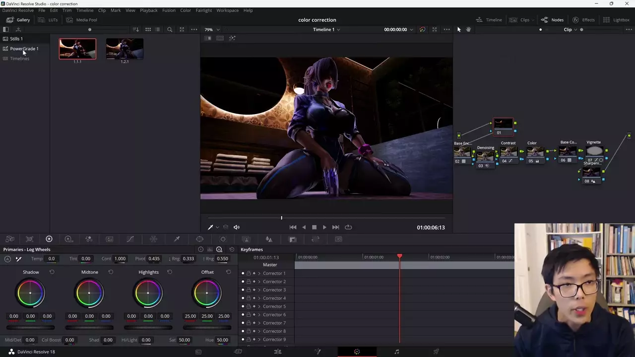The image size is (635, 357).
Task: Search the gallery with magnifier icon
Action: (170, 30)
